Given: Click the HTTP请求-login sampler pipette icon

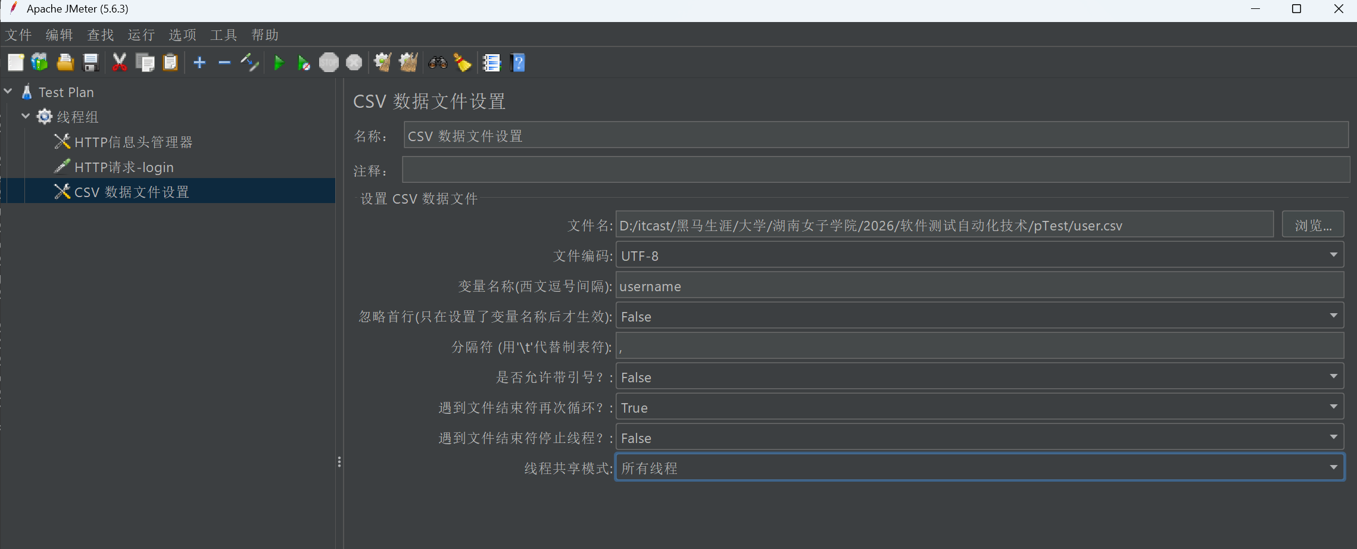Looking at the screenshot, I should point(62,167).
